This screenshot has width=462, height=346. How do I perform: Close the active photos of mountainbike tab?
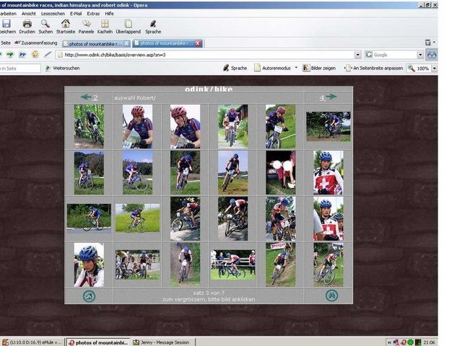pos(198,43)
